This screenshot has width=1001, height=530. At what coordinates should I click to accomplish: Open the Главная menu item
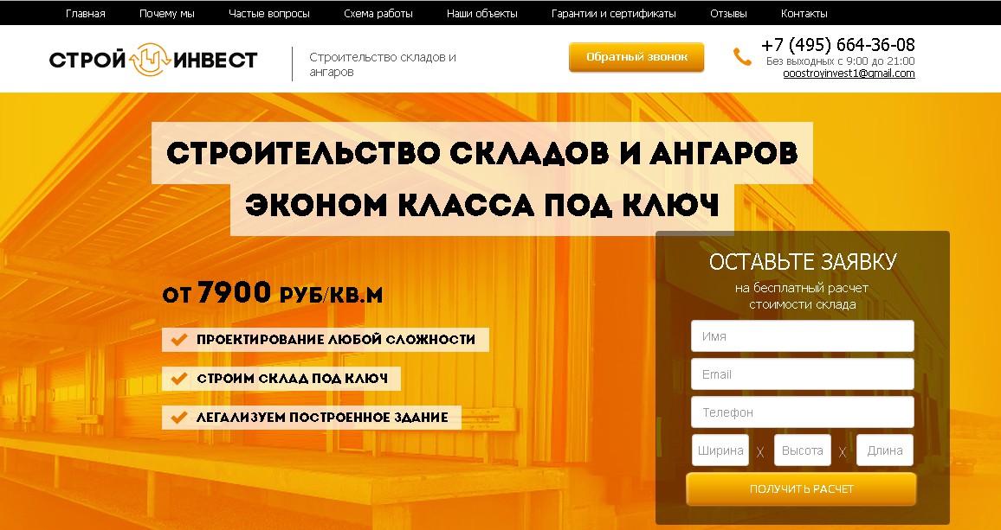pyautogui.click(x=86, y=13)
